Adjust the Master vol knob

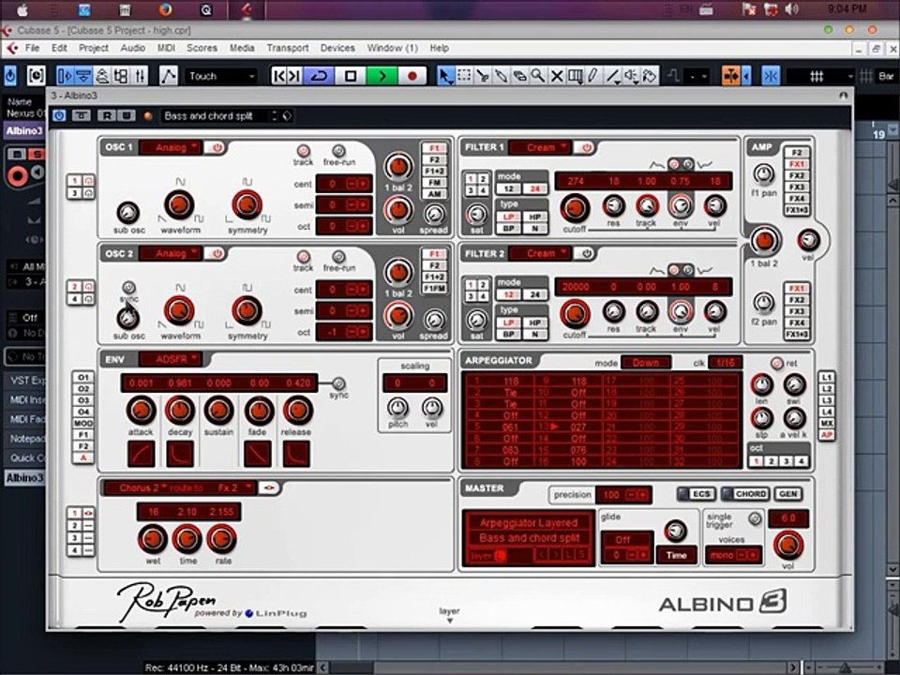[x=788, y=546]
